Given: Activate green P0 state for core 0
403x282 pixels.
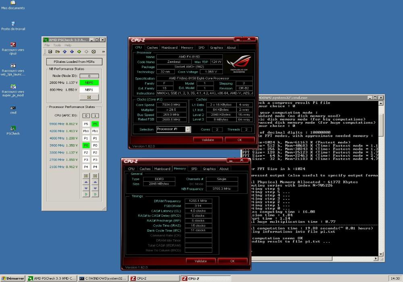Looking at the screenshot, I should (86, 145).
